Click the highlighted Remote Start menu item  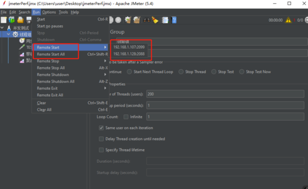71,47
